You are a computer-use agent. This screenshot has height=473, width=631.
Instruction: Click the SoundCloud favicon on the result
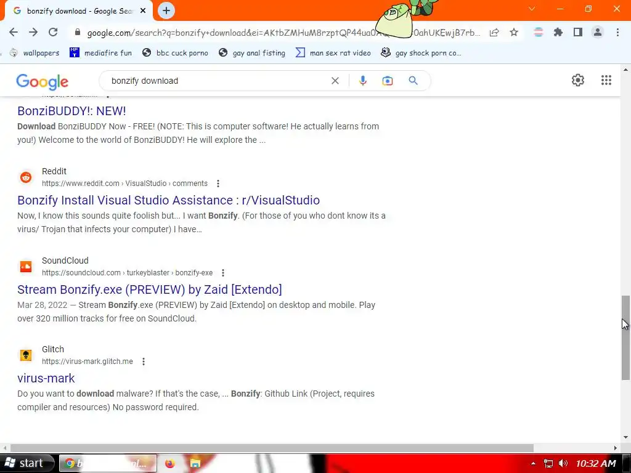coord(26,267)
